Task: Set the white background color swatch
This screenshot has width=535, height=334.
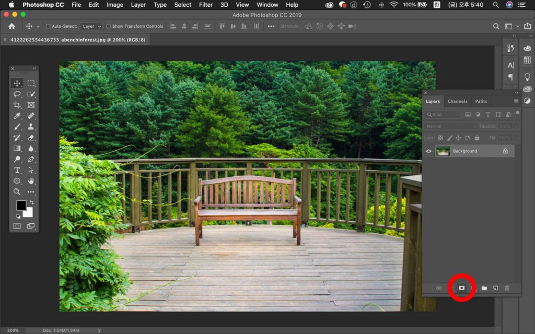Action: [28, 213]
